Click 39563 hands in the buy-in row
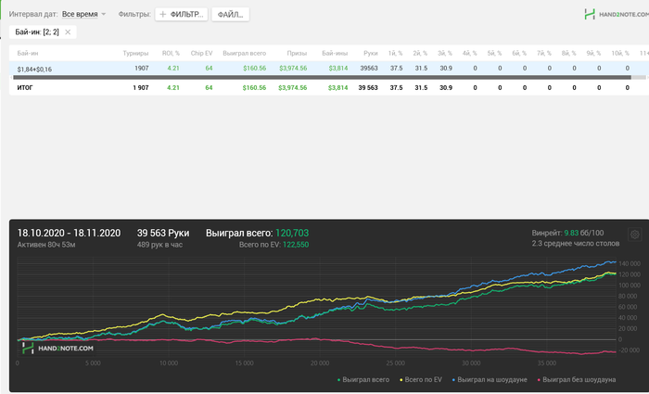649x394 pixels. point(369,68)
